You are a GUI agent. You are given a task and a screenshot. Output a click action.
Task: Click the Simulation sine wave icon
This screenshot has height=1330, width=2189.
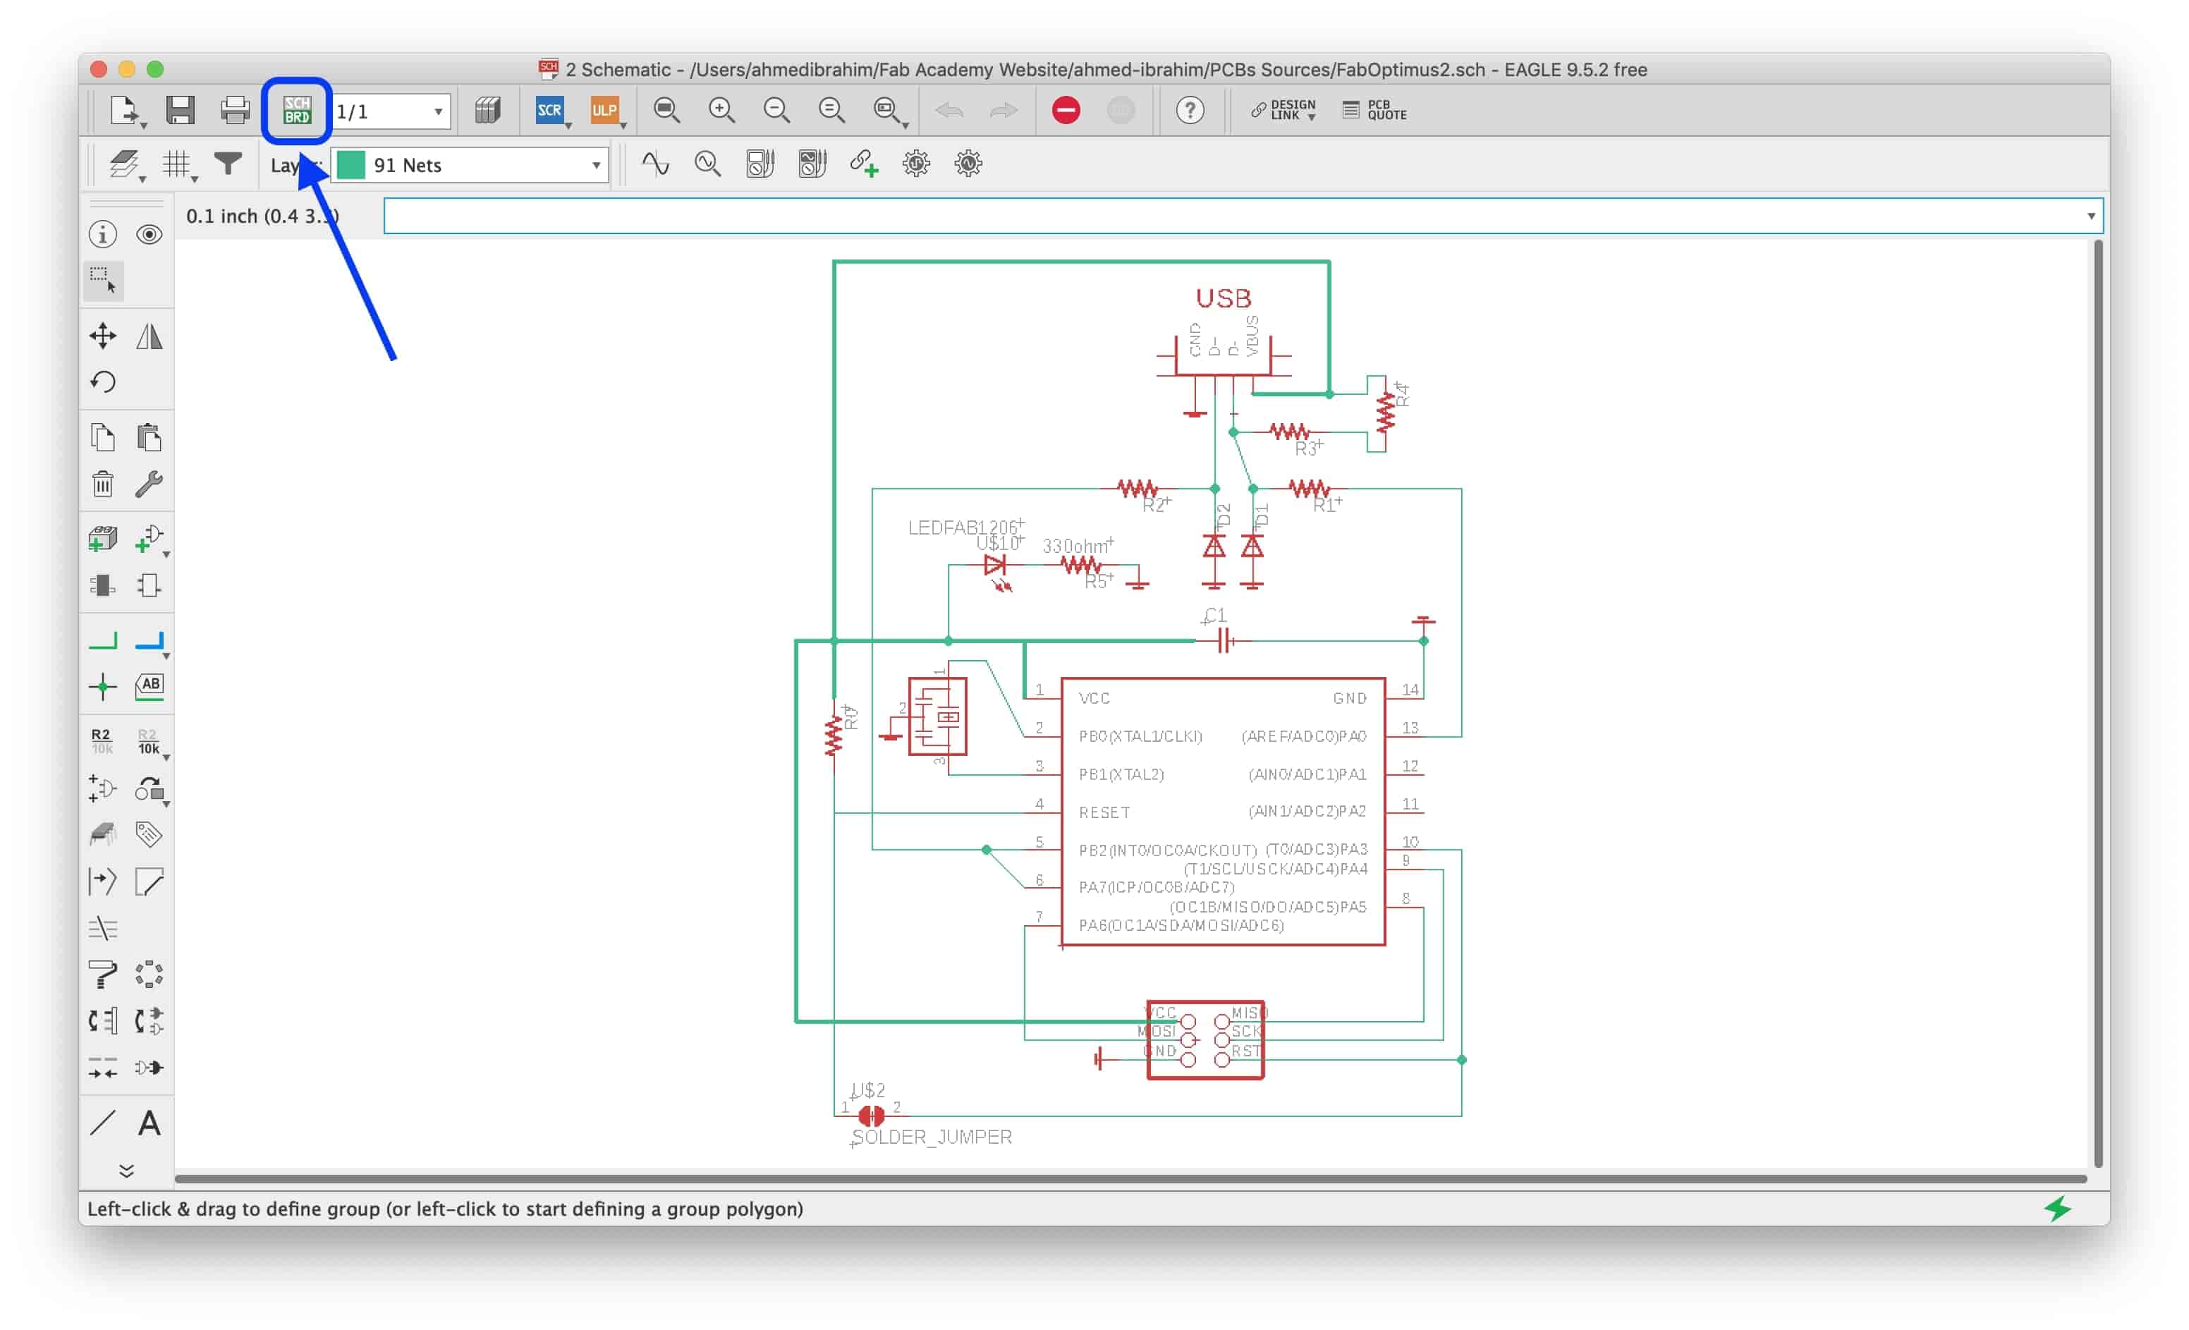coord(656,164)
